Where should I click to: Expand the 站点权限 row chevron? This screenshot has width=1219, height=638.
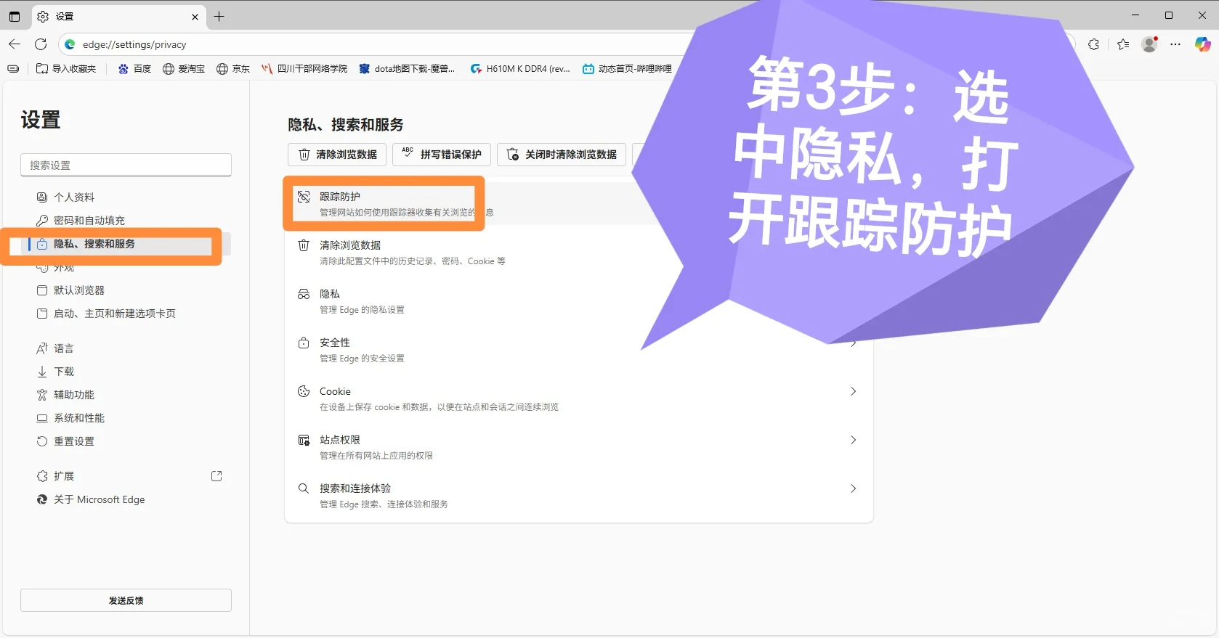tap(853, 440)
